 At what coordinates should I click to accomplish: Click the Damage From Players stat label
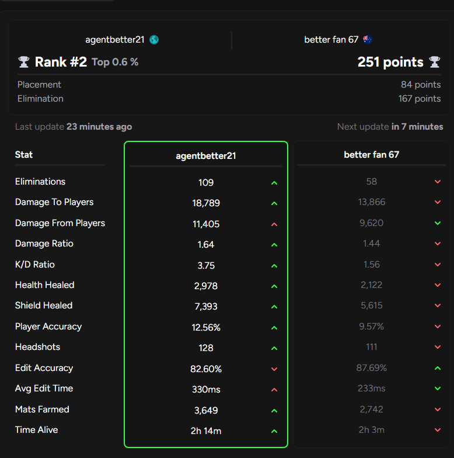tap(60, 223)
